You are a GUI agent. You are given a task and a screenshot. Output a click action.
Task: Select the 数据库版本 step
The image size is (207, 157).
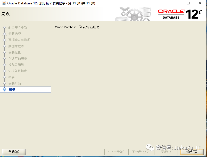tap(16, 46)
